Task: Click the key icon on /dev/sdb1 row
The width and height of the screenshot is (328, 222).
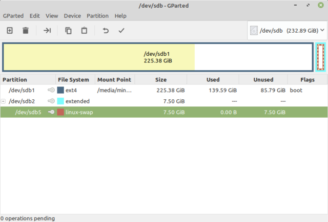Action: coord(51,90)
